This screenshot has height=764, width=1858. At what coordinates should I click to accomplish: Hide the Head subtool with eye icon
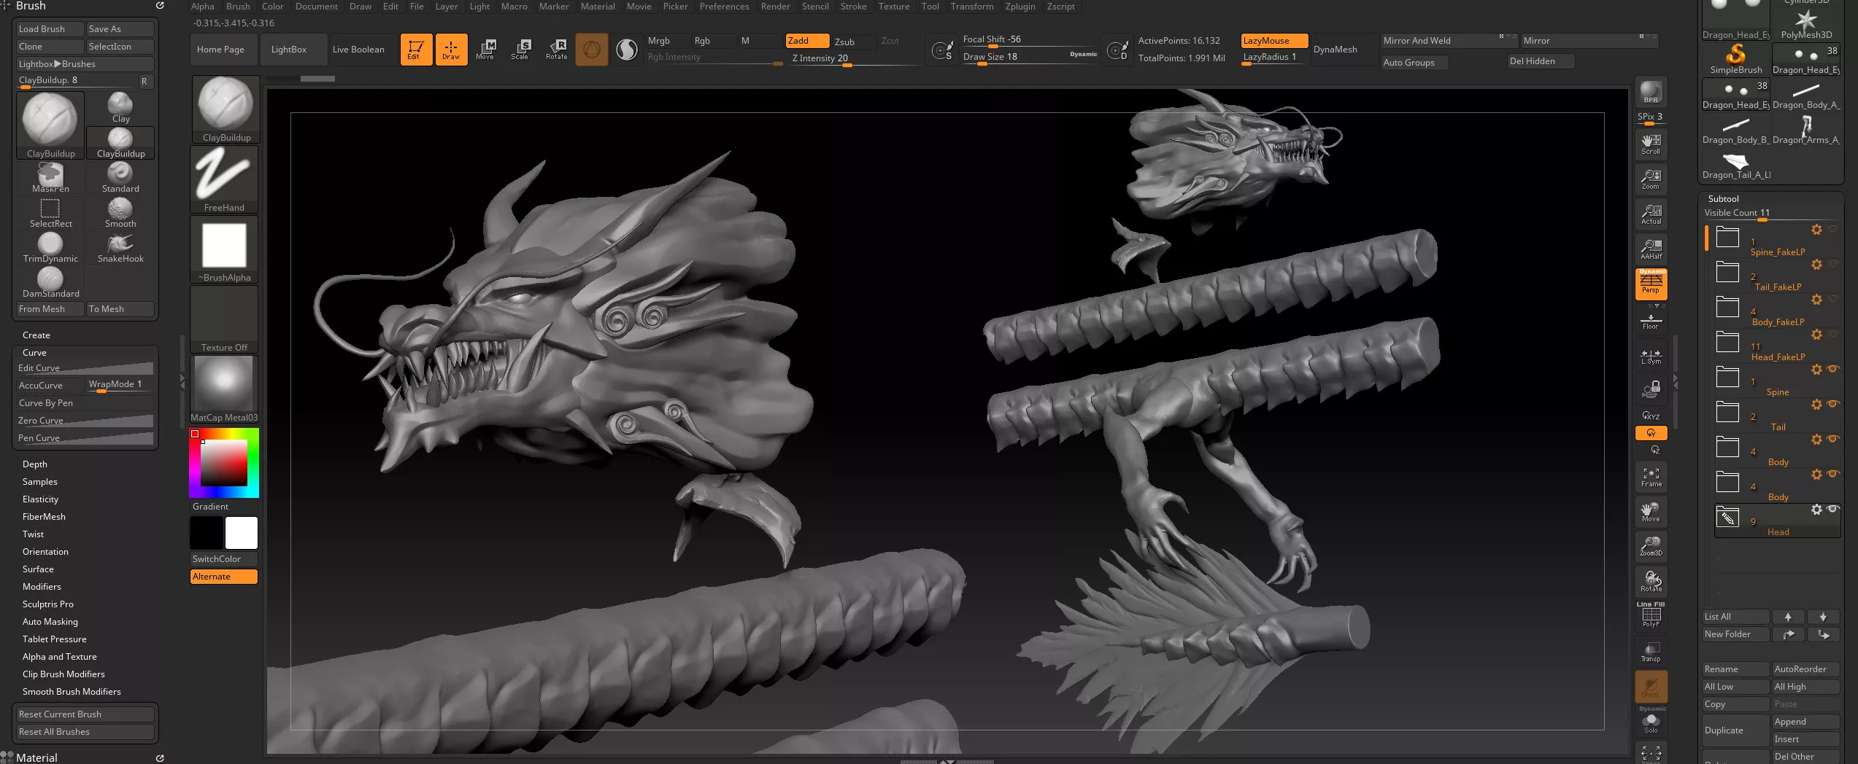click(1832, 509)
